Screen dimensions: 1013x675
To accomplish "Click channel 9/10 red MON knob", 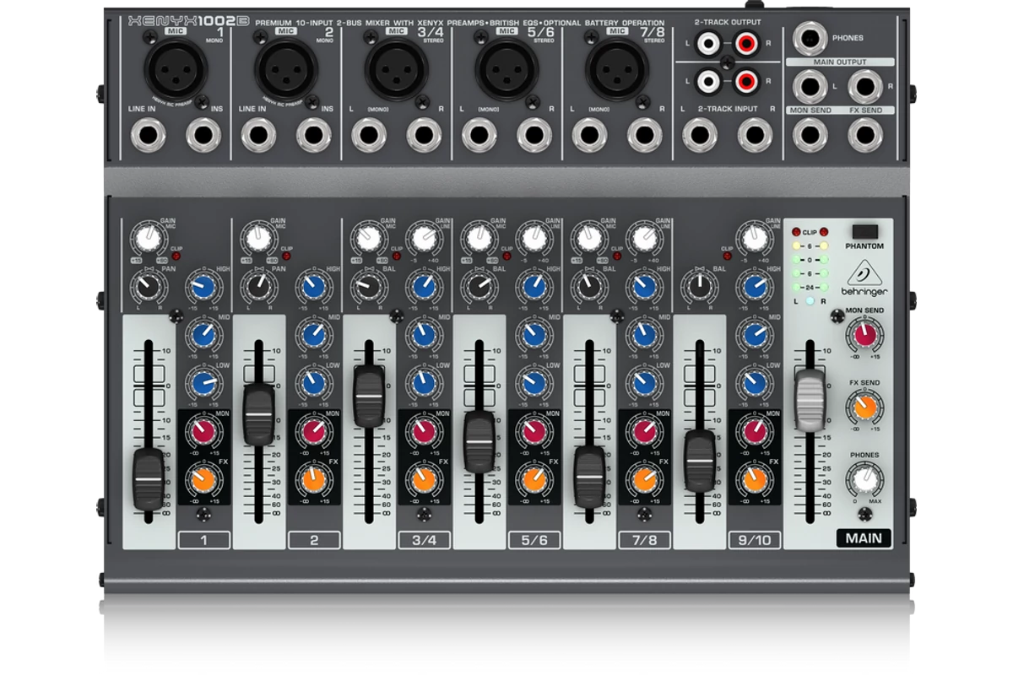I will pyautogui.click(x=754, y=431).
